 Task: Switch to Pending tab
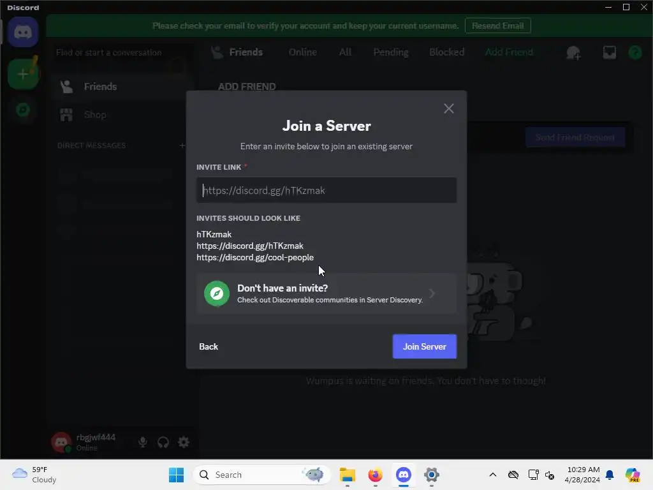[391, 52]
